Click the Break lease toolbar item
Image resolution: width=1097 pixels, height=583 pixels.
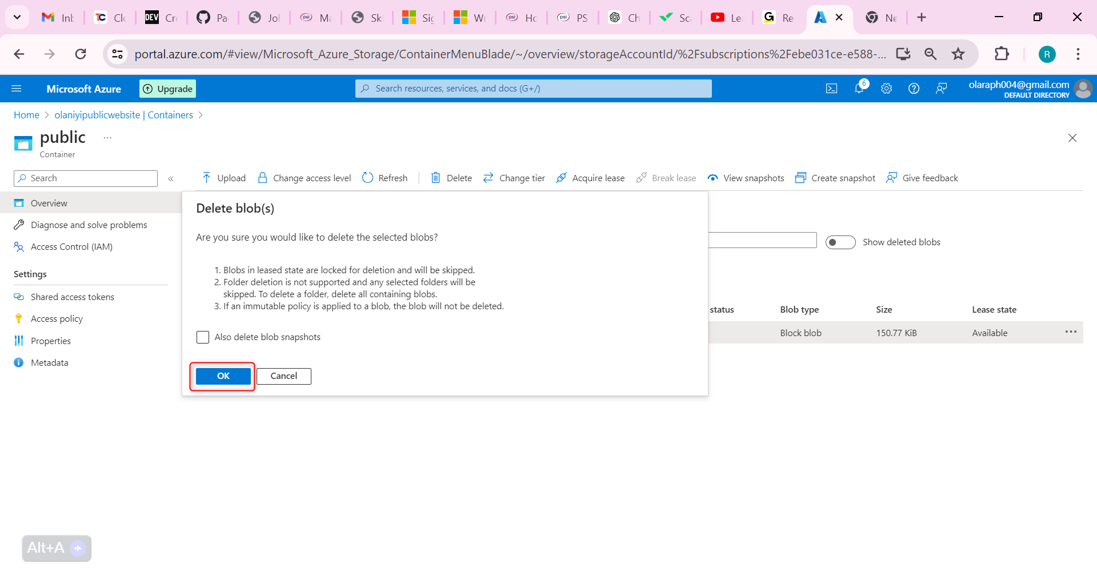(x=666, y=178)
